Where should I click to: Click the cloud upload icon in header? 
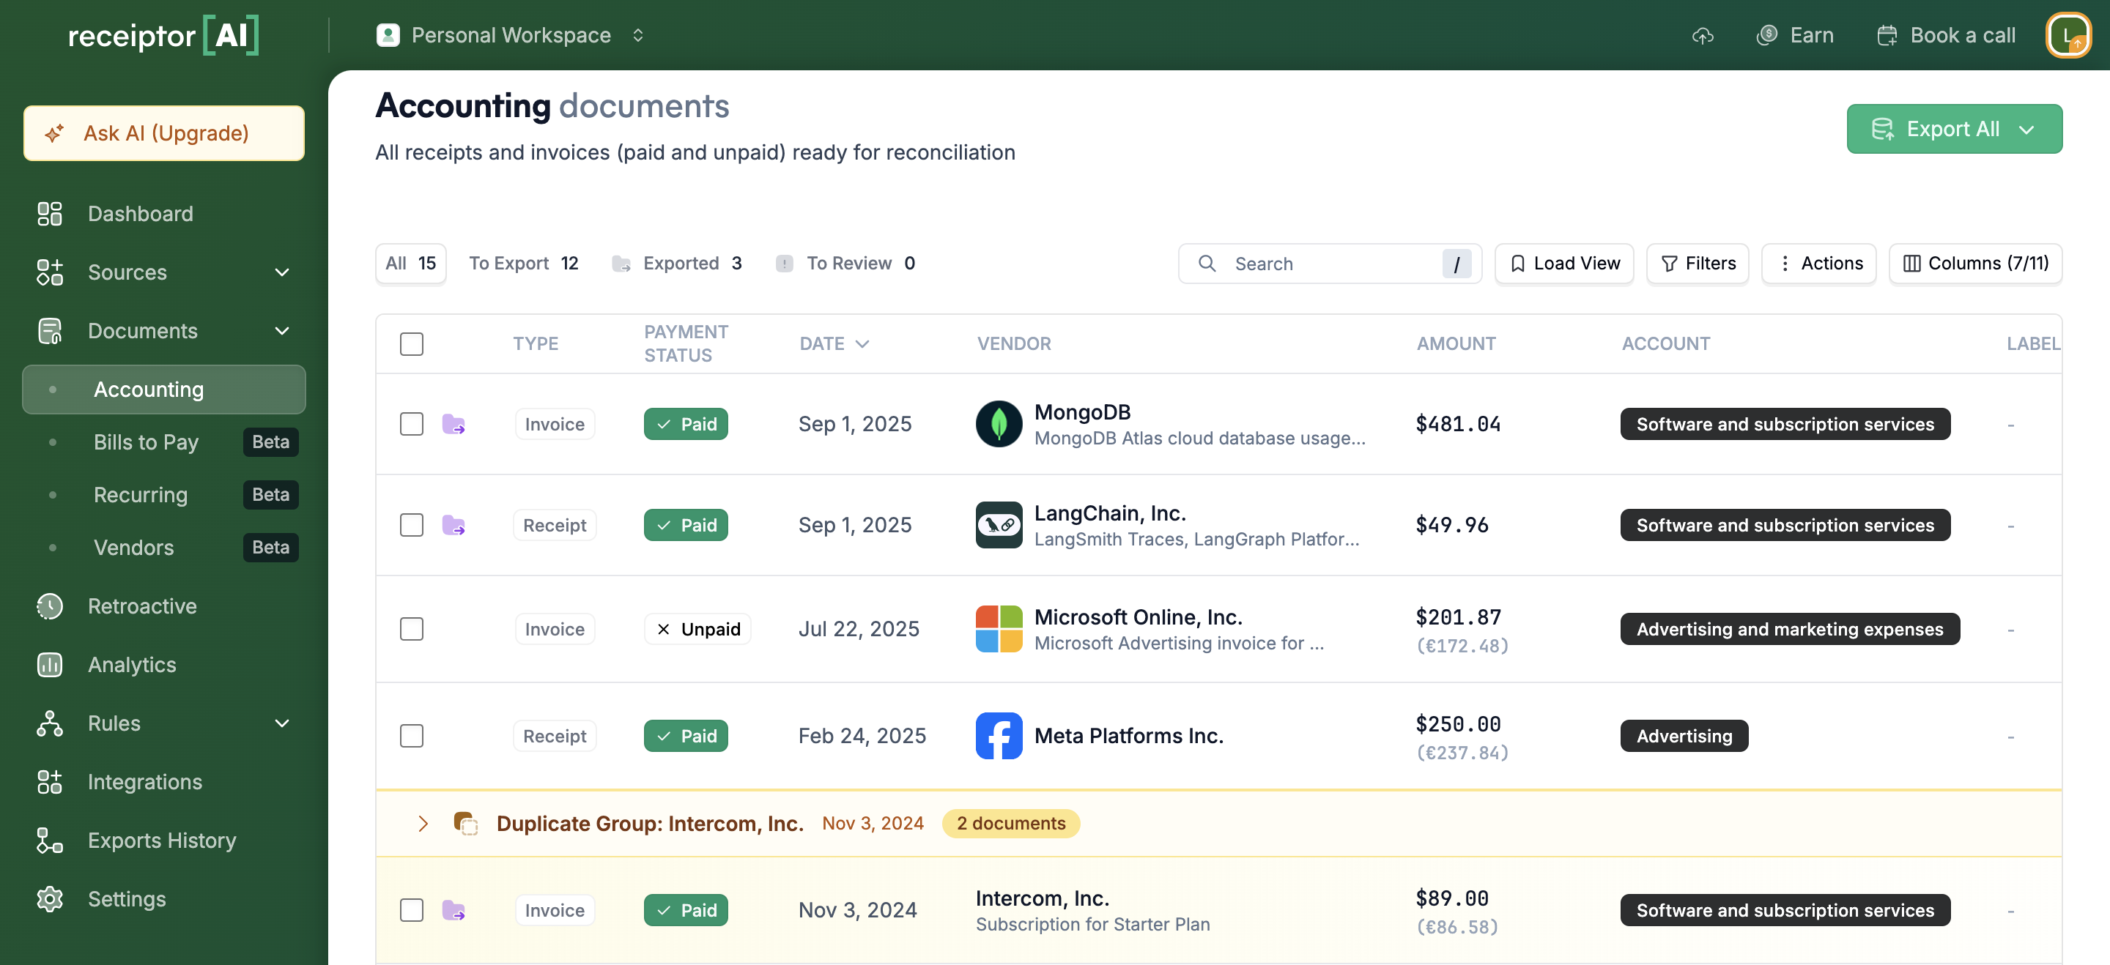click(x=1702, y=35)
